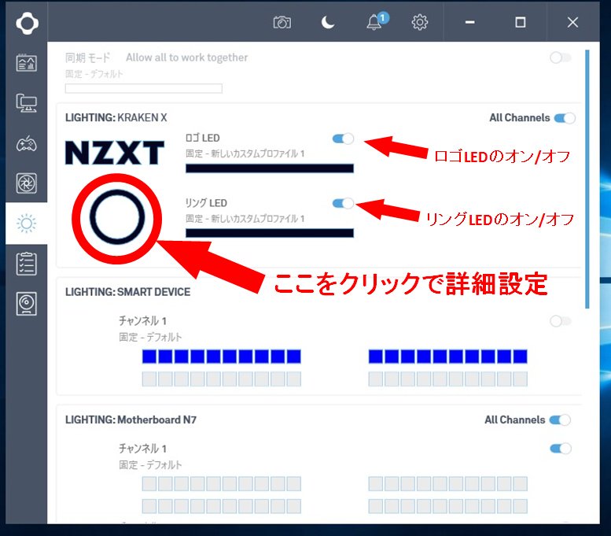
Task: Open settings gear icon
Action: tap(420, 22)
